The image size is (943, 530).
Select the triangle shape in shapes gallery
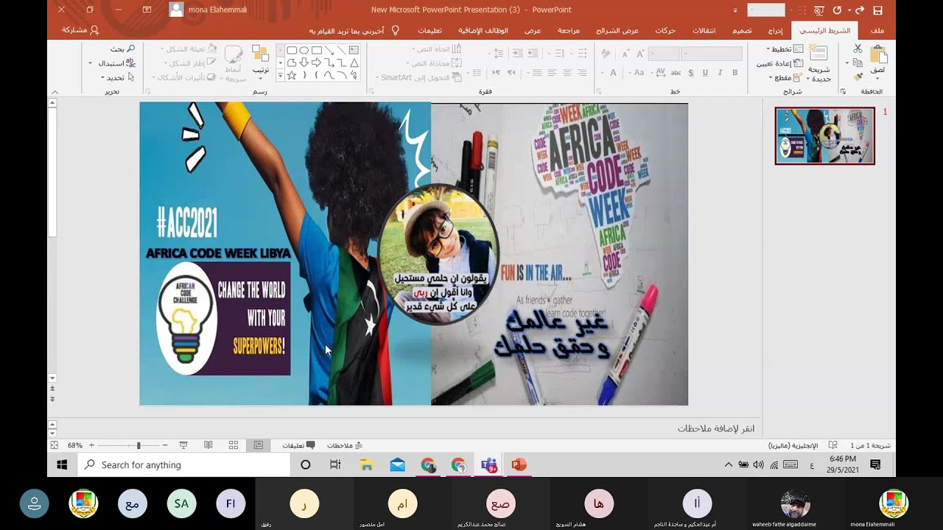coord(354,63)
